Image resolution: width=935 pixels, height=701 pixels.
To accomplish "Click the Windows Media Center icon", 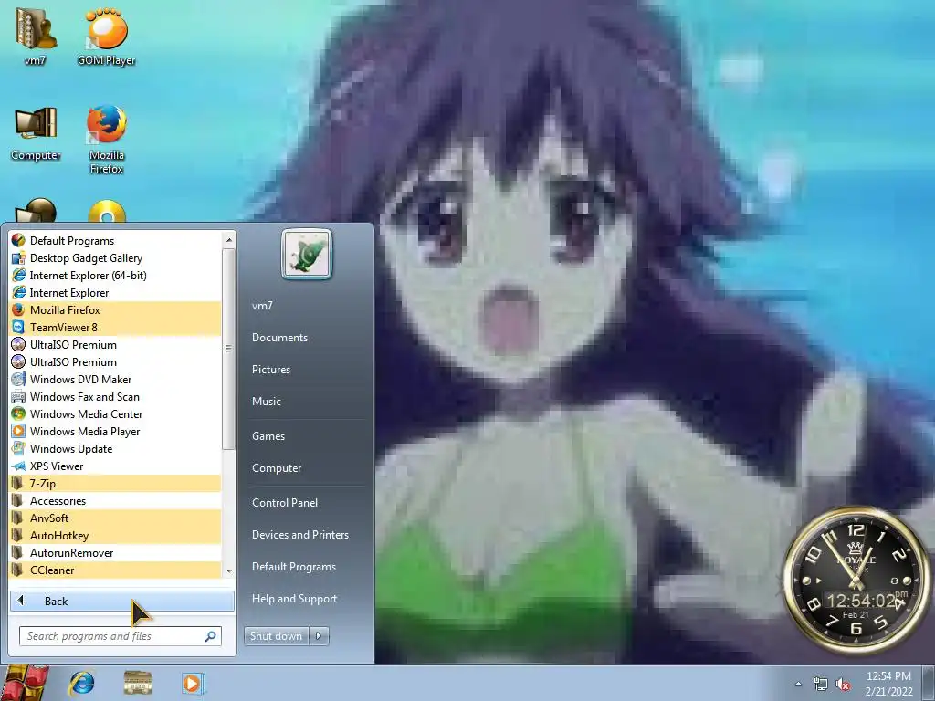I will coord(18,413).
